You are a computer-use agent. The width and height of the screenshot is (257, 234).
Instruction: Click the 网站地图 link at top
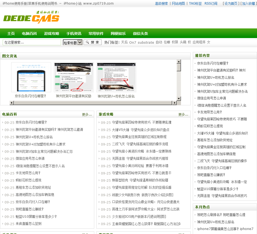tap(178, 3)
